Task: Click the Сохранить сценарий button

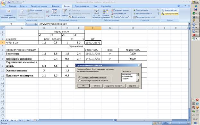Action: (x=115, y=86)
